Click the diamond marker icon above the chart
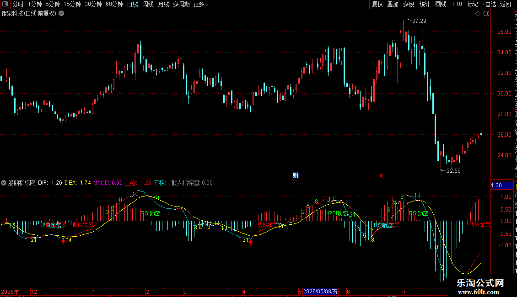 click(x=478, y=14)
